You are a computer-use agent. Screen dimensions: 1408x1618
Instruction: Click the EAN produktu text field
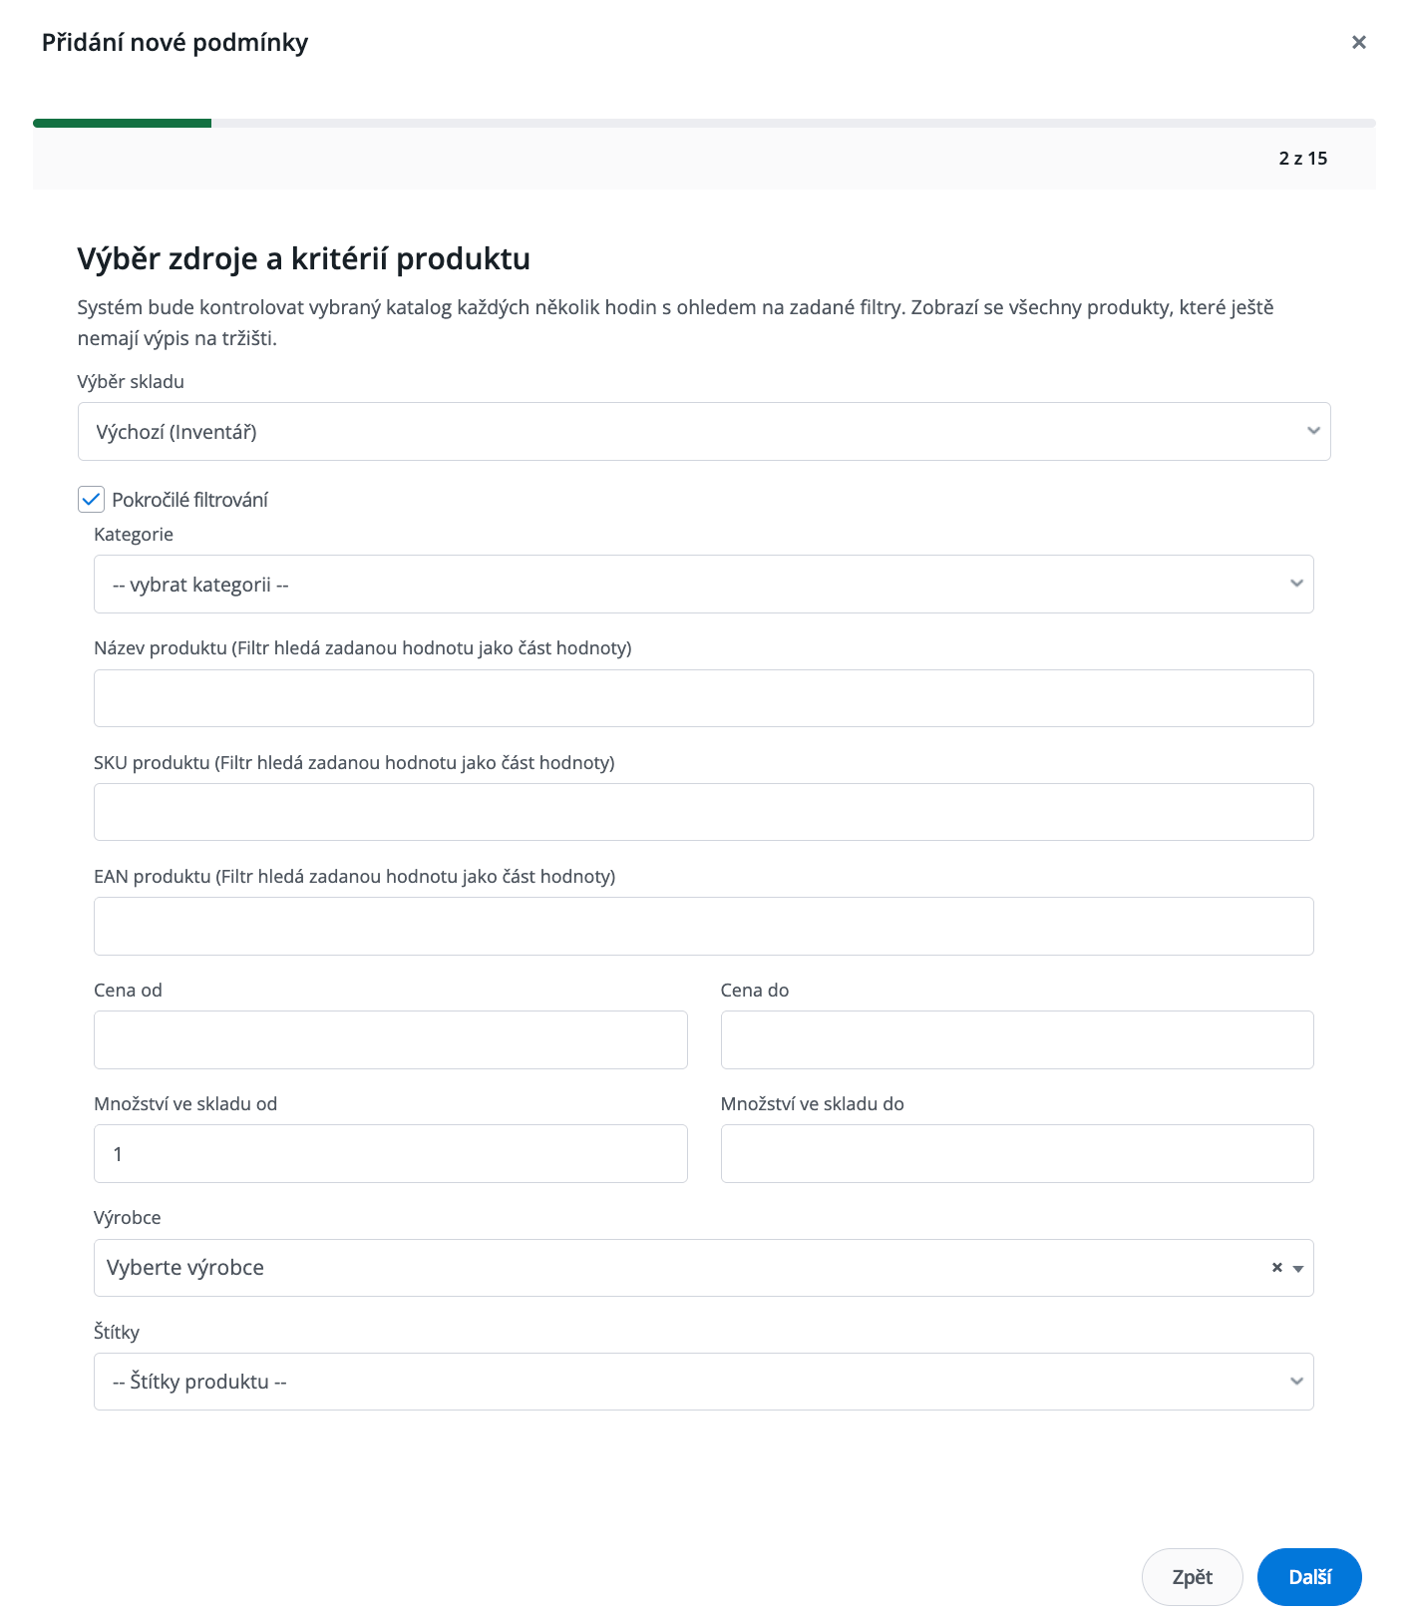click(x=703, y=926)
